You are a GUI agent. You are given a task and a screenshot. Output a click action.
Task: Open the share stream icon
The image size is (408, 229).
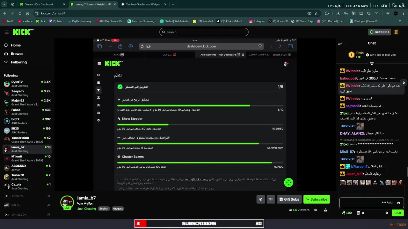pos(315,210)
